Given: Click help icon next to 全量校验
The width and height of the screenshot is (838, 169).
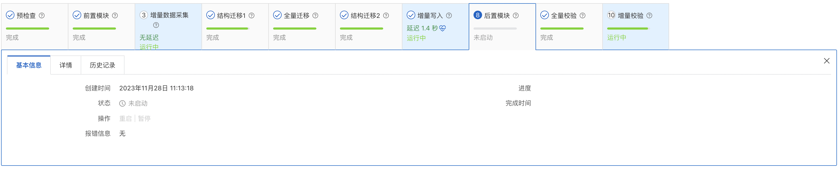Looking at the screenshot, I should tap(583, 15).
